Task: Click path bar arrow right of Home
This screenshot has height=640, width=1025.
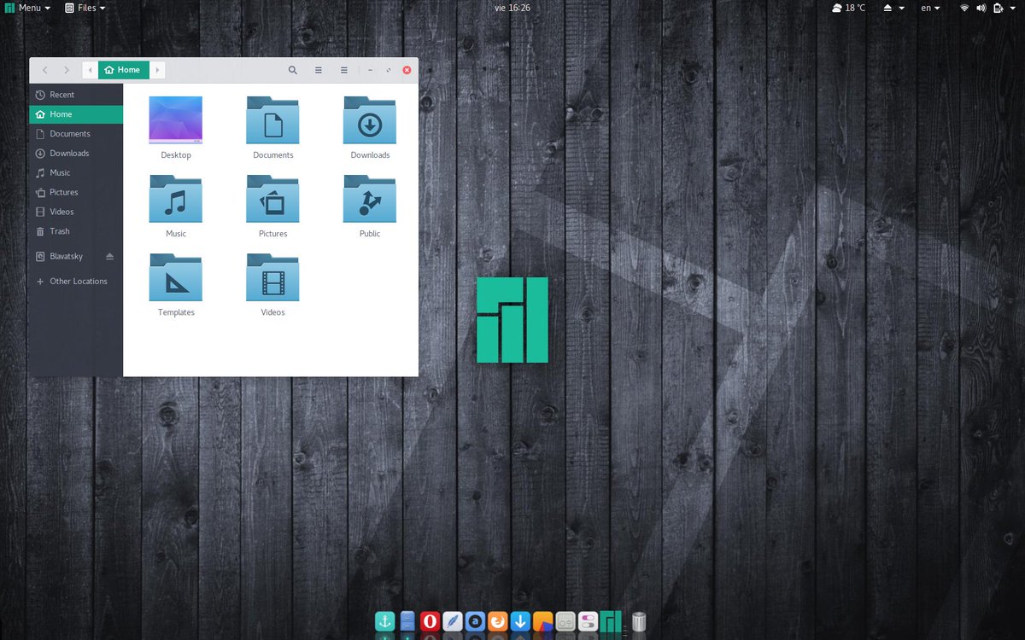Action: pyautogui.click(x=158, y=70)
